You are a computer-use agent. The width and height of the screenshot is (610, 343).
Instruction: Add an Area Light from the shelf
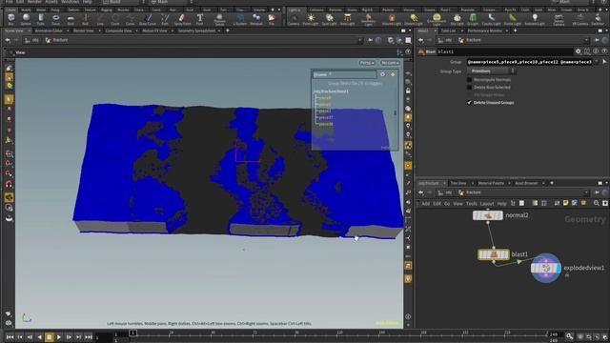(347, 19)
